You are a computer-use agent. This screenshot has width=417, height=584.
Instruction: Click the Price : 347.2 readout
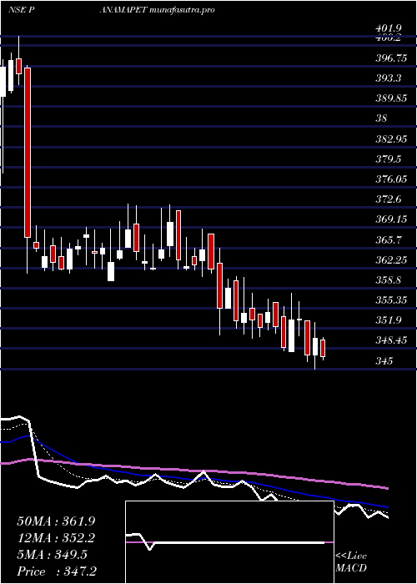click(x=57, y=571)
